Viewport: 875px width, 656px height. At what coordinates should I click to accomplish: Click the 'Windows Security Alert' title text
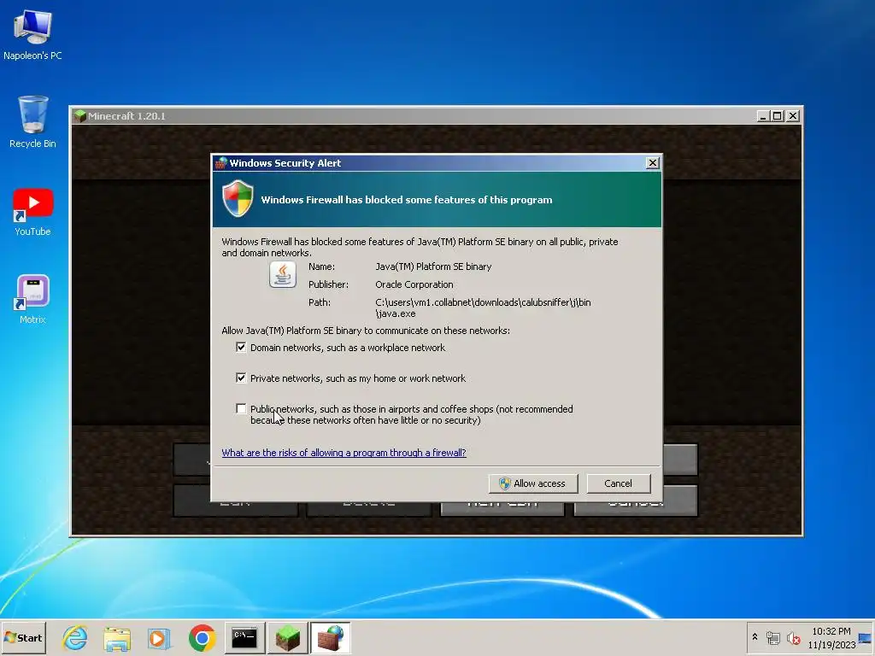pos(285,163)
